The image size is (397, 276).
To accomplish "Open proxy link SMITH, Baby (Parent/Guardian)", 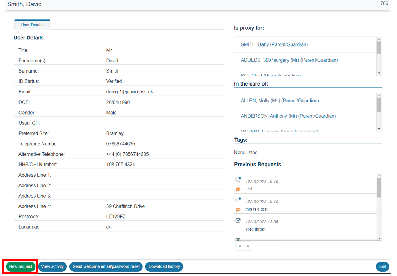I will click(274, 44).
